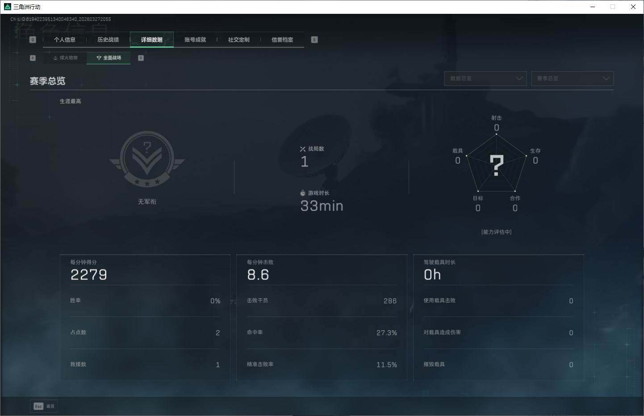Close the 三角洲行动 window
This screenshot has width=644, height=416.
[x=633, y=7]
